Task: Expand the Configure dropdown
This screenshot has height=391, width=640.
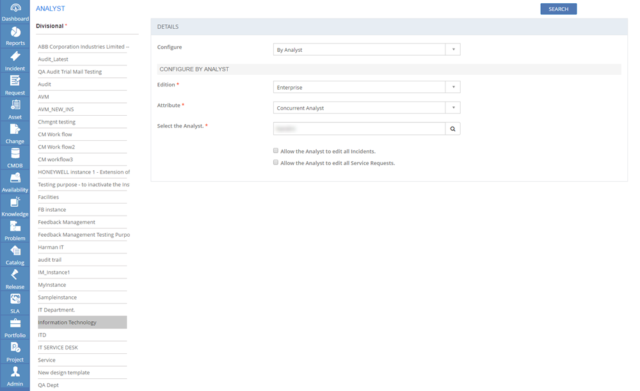Action: pyautogui.click(x=452, y=49)
